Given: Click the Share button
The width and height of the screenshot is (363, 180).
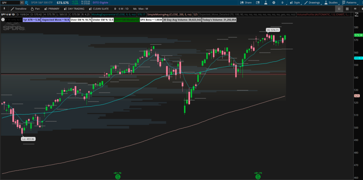Looking at the screenshot, I should (246, 2).
